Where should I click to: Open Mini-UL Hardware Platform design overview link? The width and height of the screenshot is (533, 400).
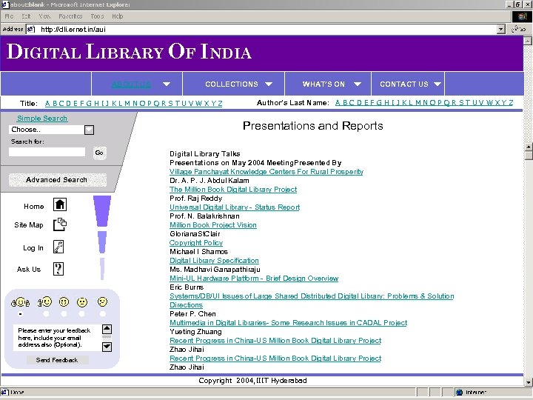(x=254, y=279)
